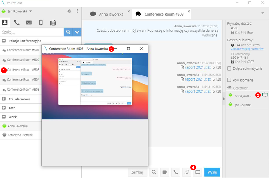The width and height of the screenshot is (269, 178).
Task: Collapse the Pokoje konferencyjne group
Action: point(4,41)
